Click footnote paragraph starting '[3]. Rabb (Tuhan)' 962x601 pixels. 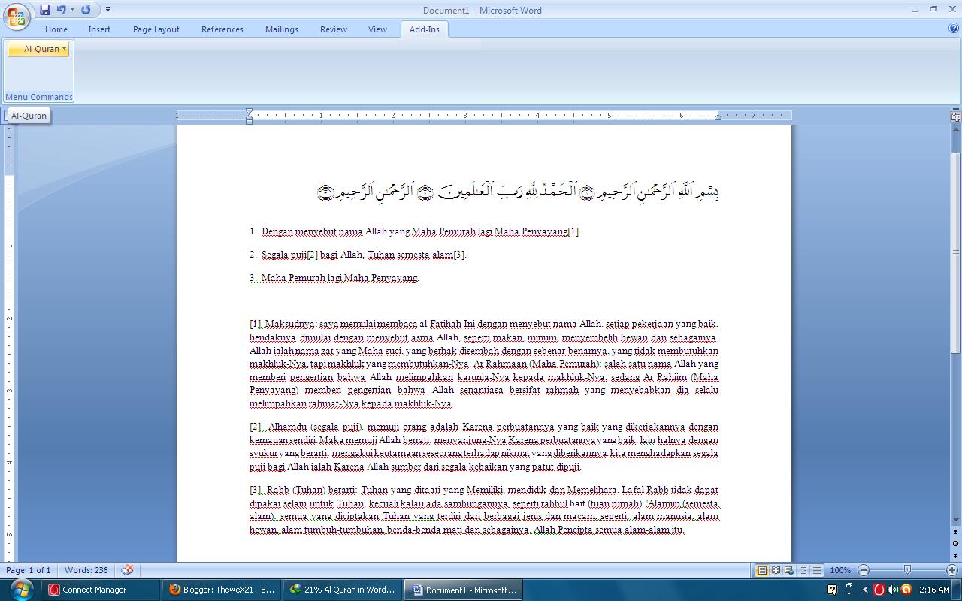click(x=484, y=510)
